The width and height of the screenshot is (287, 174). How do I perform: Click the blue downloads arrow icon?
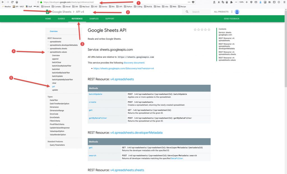[x=260, y=2]
